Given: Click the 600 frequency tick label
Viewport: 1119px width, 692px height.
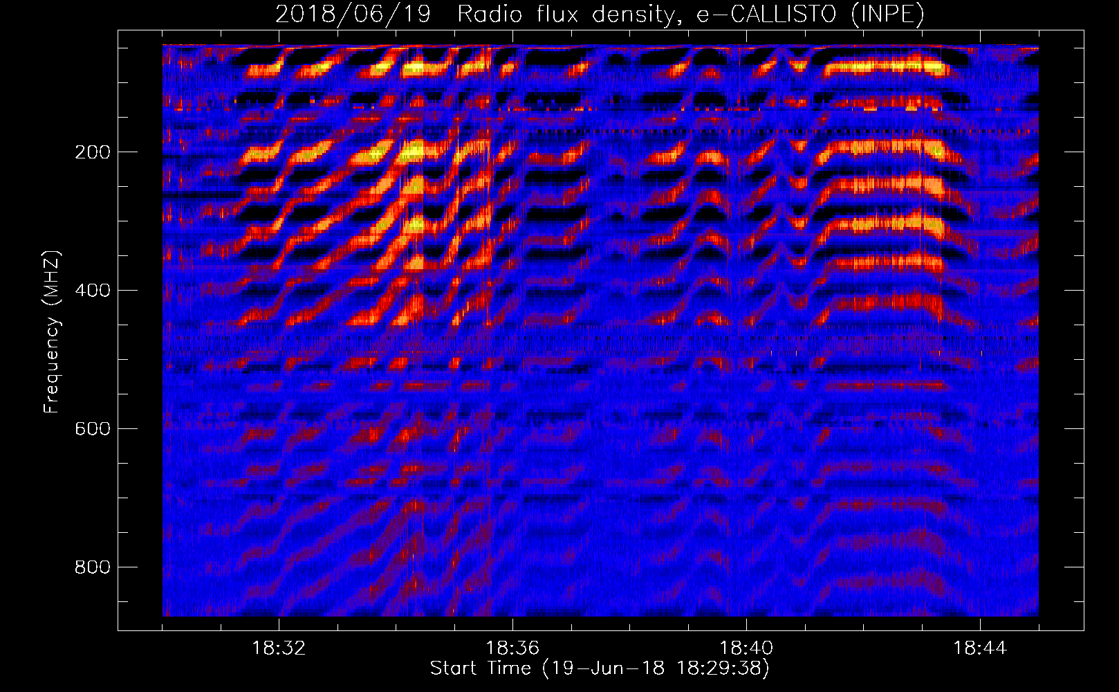Looking at the screenshot, I should coord(93,429).
